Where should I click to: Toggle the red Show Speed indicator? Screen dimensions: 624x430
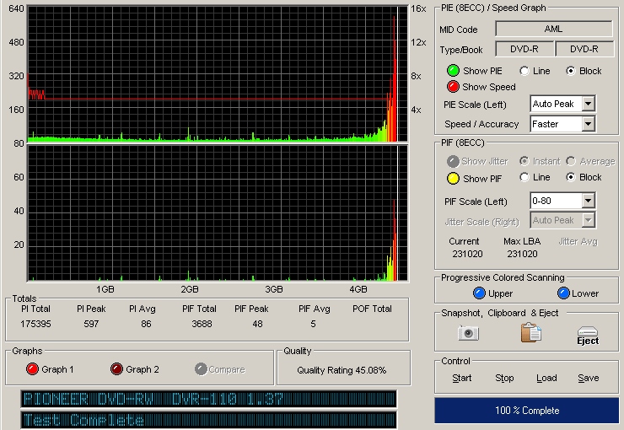click(453, 86)
